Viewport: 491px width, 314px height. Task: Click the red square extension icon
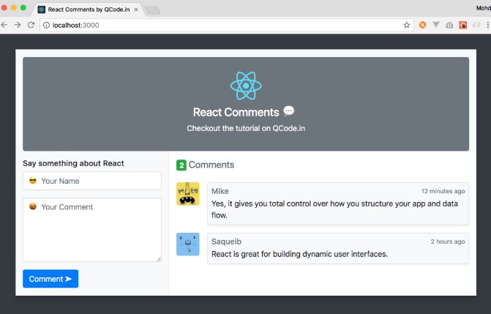point(462,25)
